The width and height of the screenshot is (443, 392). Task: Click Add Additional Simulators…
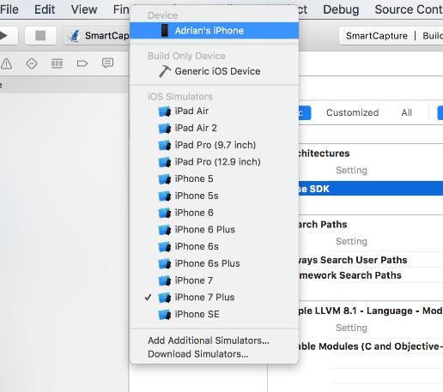[x=214, y=341]
